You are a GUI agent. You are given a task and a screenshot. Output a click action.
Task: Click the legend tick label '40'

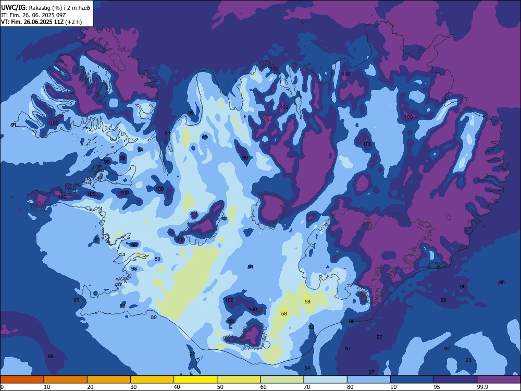click(x=177, y=387)
